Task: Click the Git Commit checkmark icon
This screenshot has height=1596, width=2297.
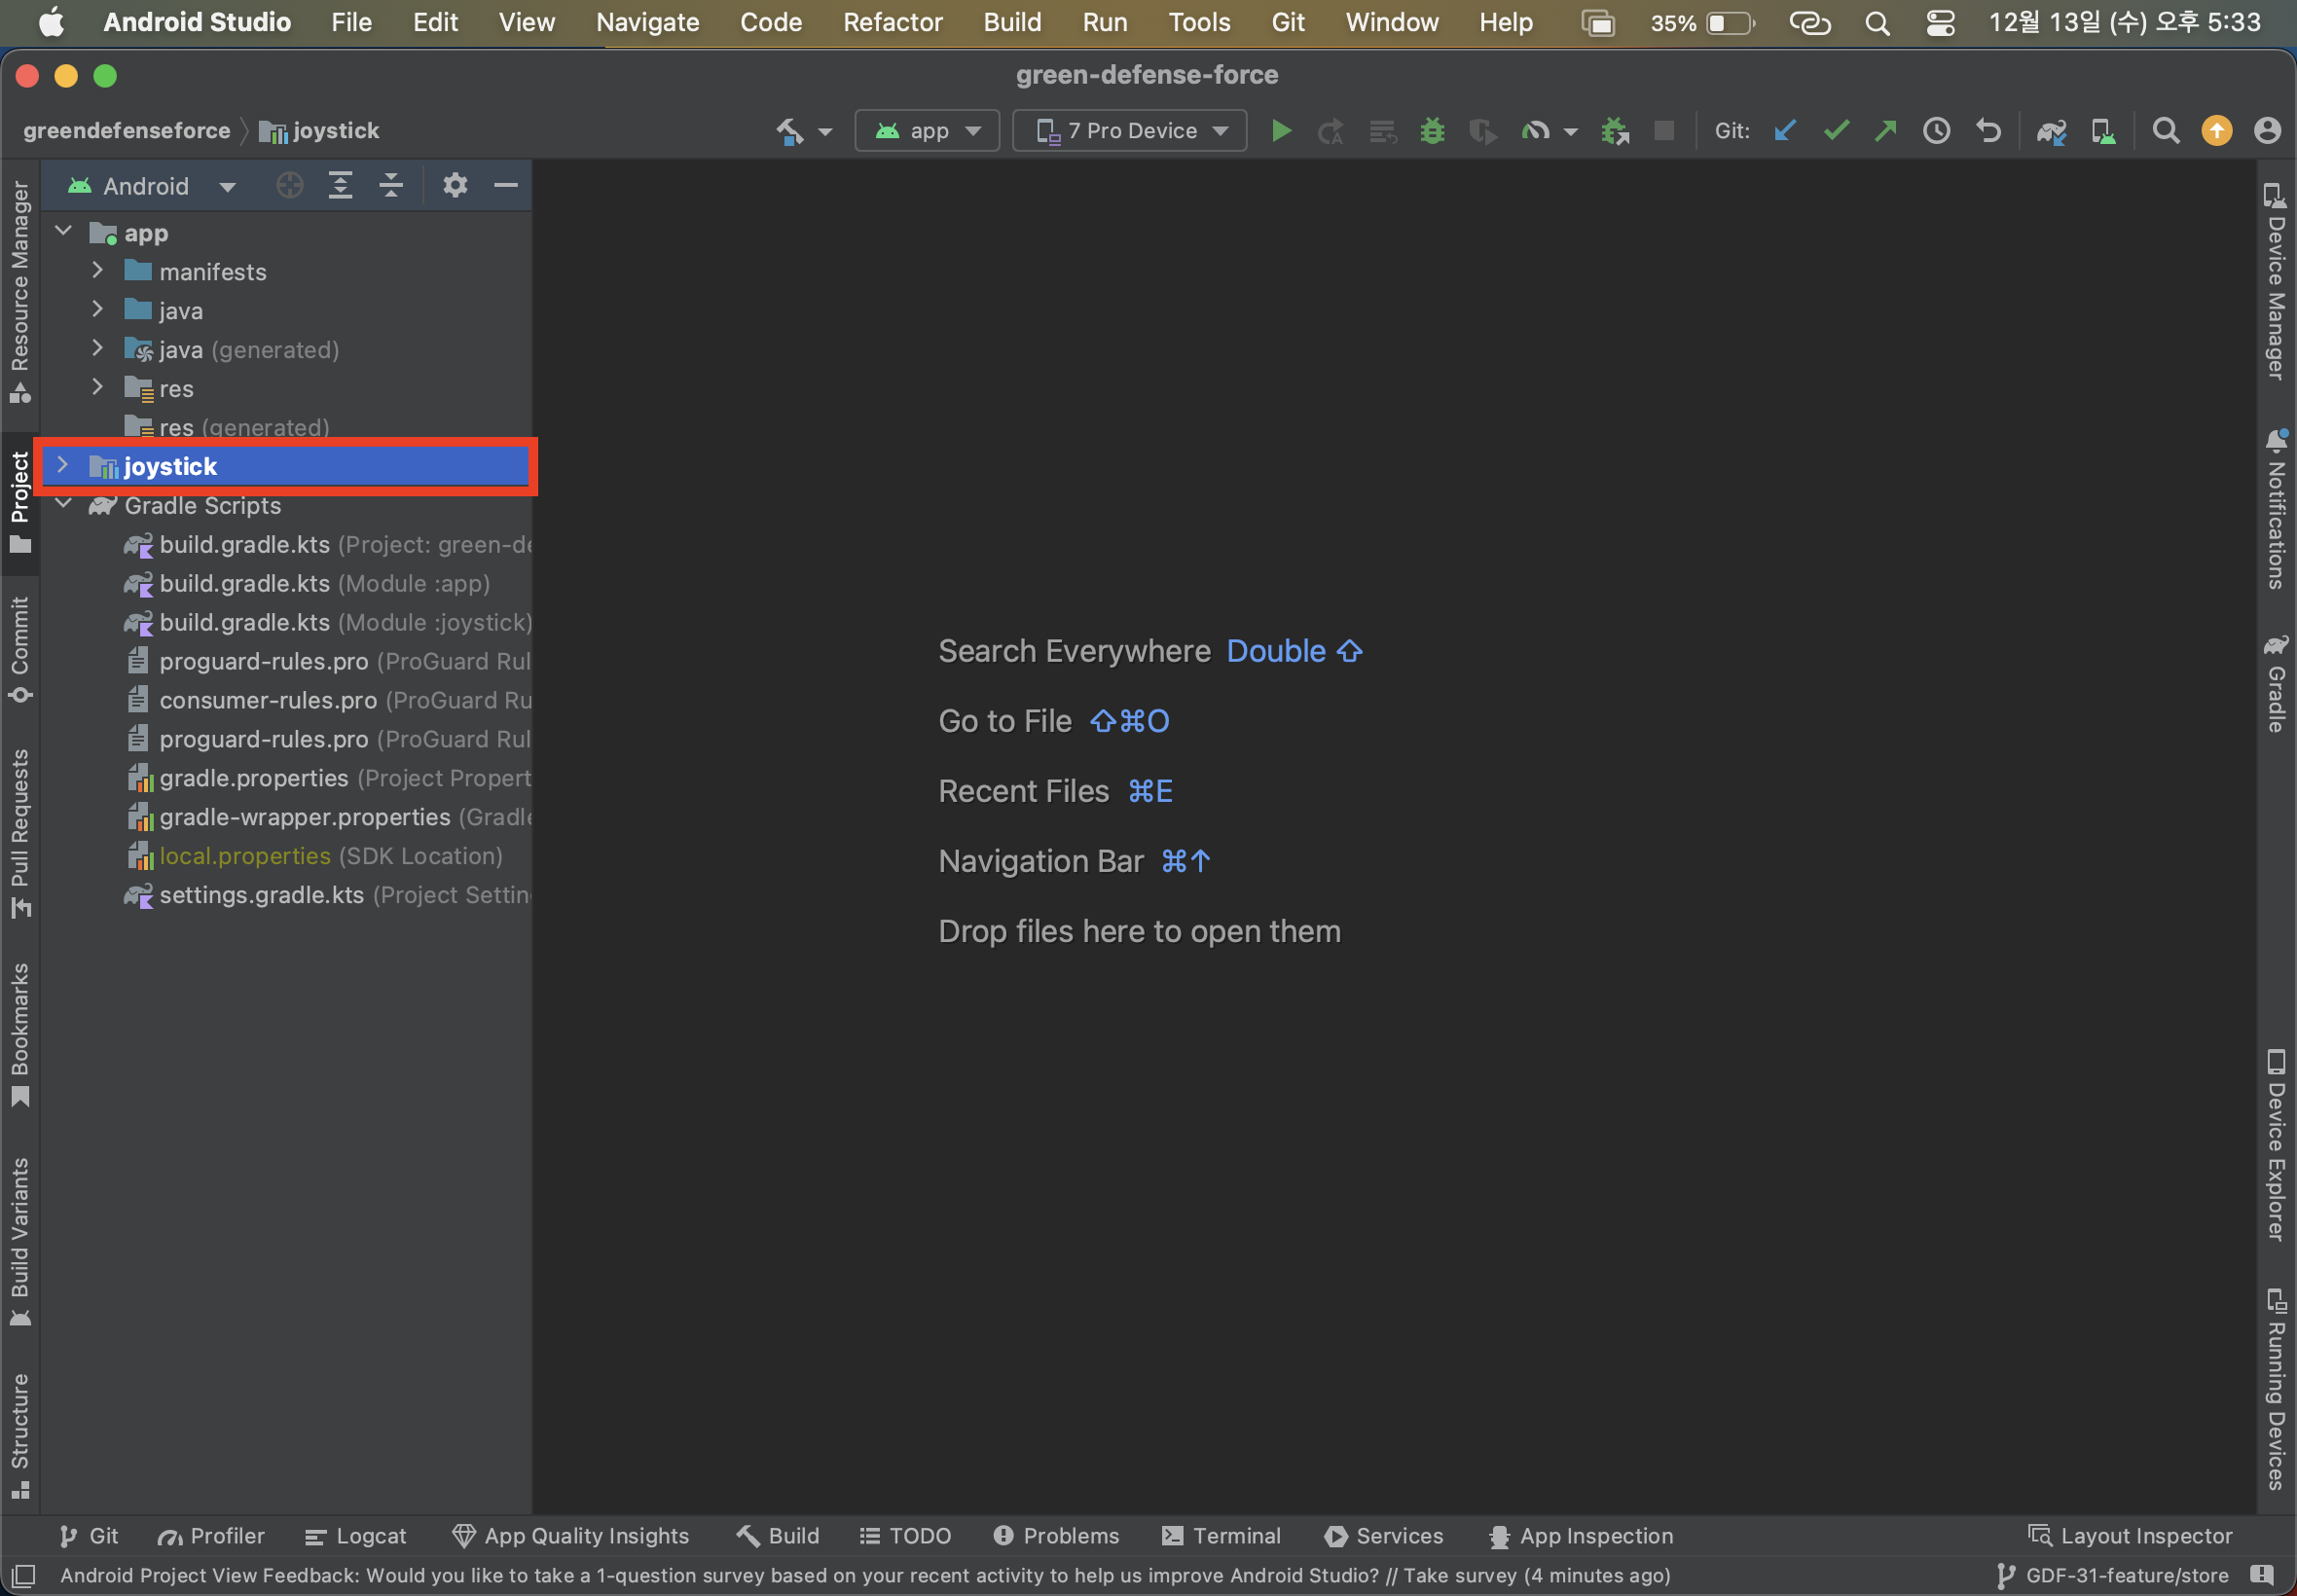Action: tap(1836, 131)
